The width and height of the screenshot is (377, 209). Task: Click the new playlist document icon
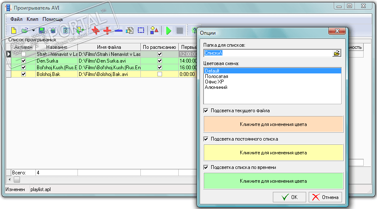[14, 30]
